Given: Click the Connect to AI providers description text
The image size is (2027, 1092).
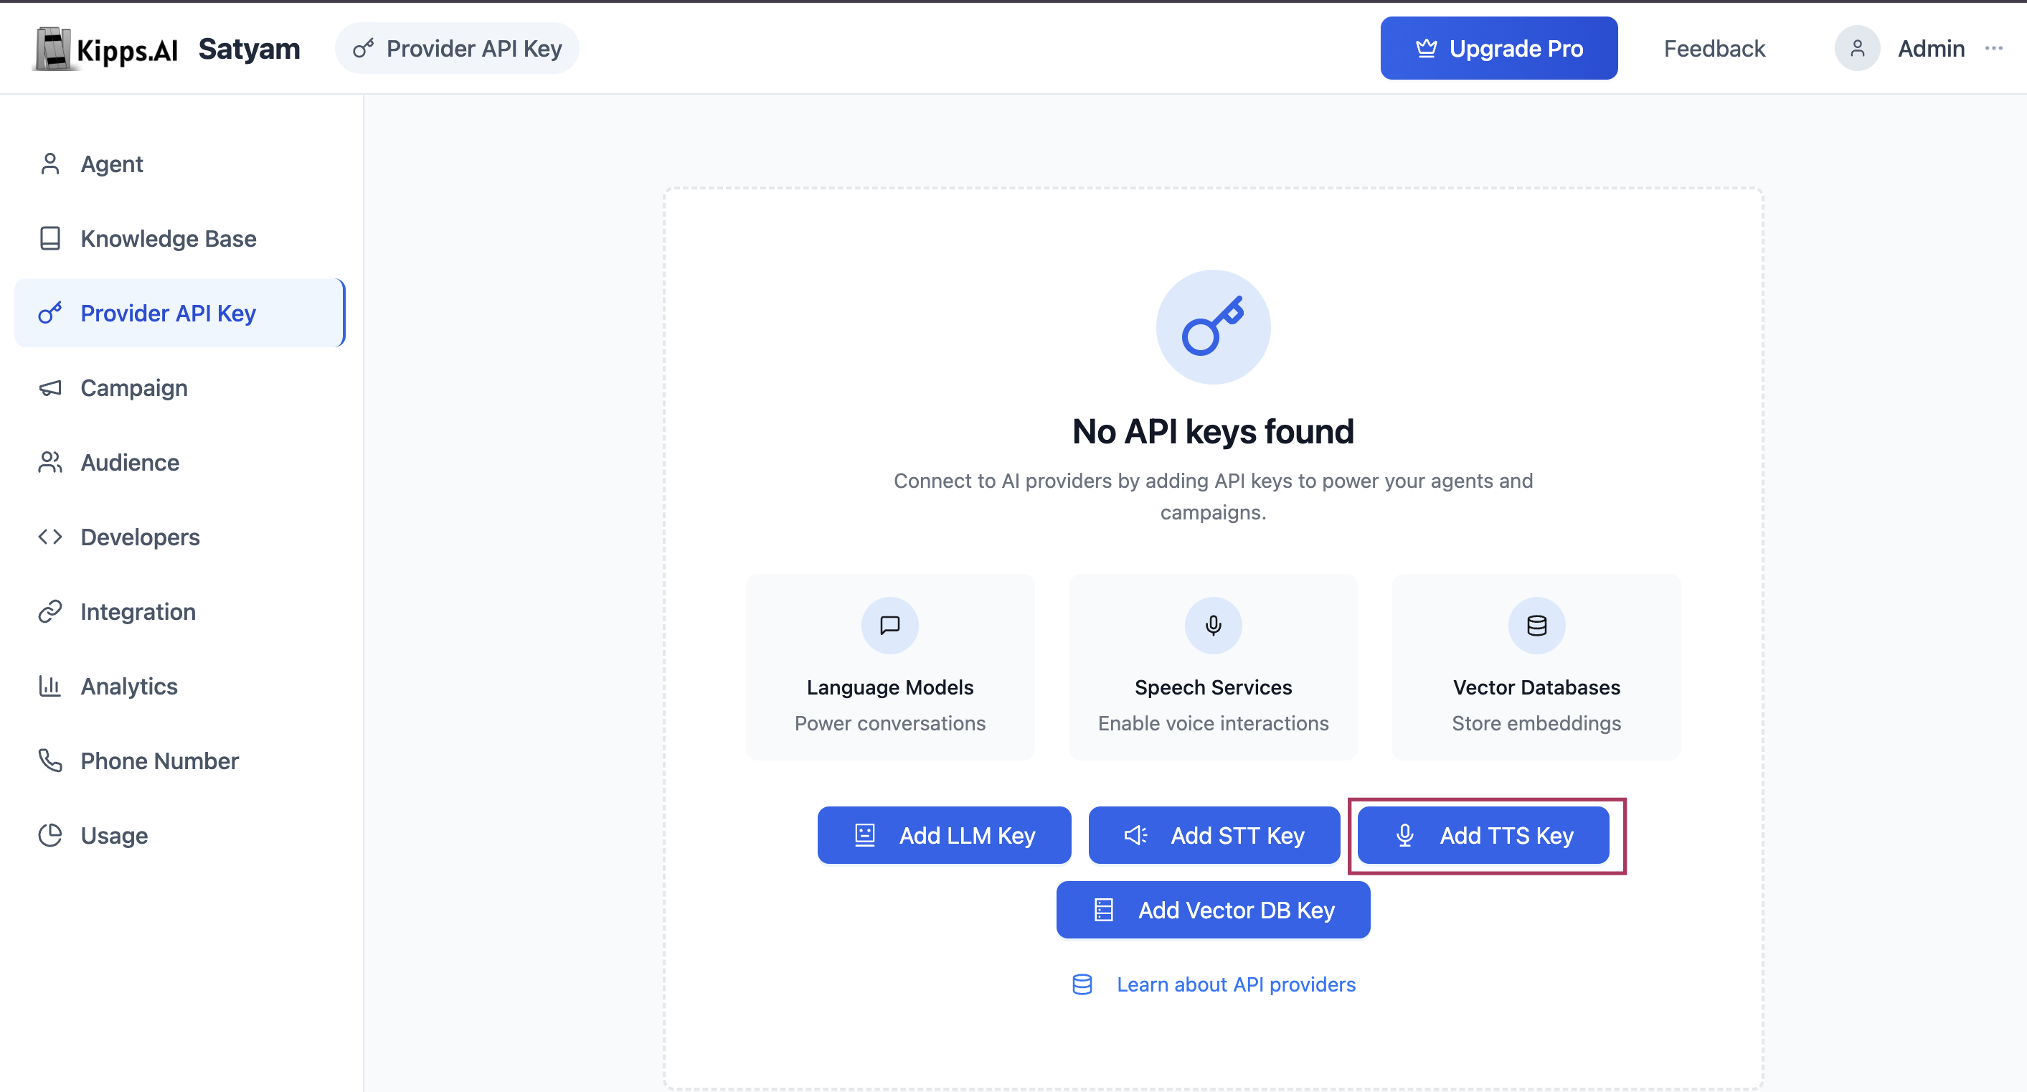Looking at the screenshot, I should 1213,496.
